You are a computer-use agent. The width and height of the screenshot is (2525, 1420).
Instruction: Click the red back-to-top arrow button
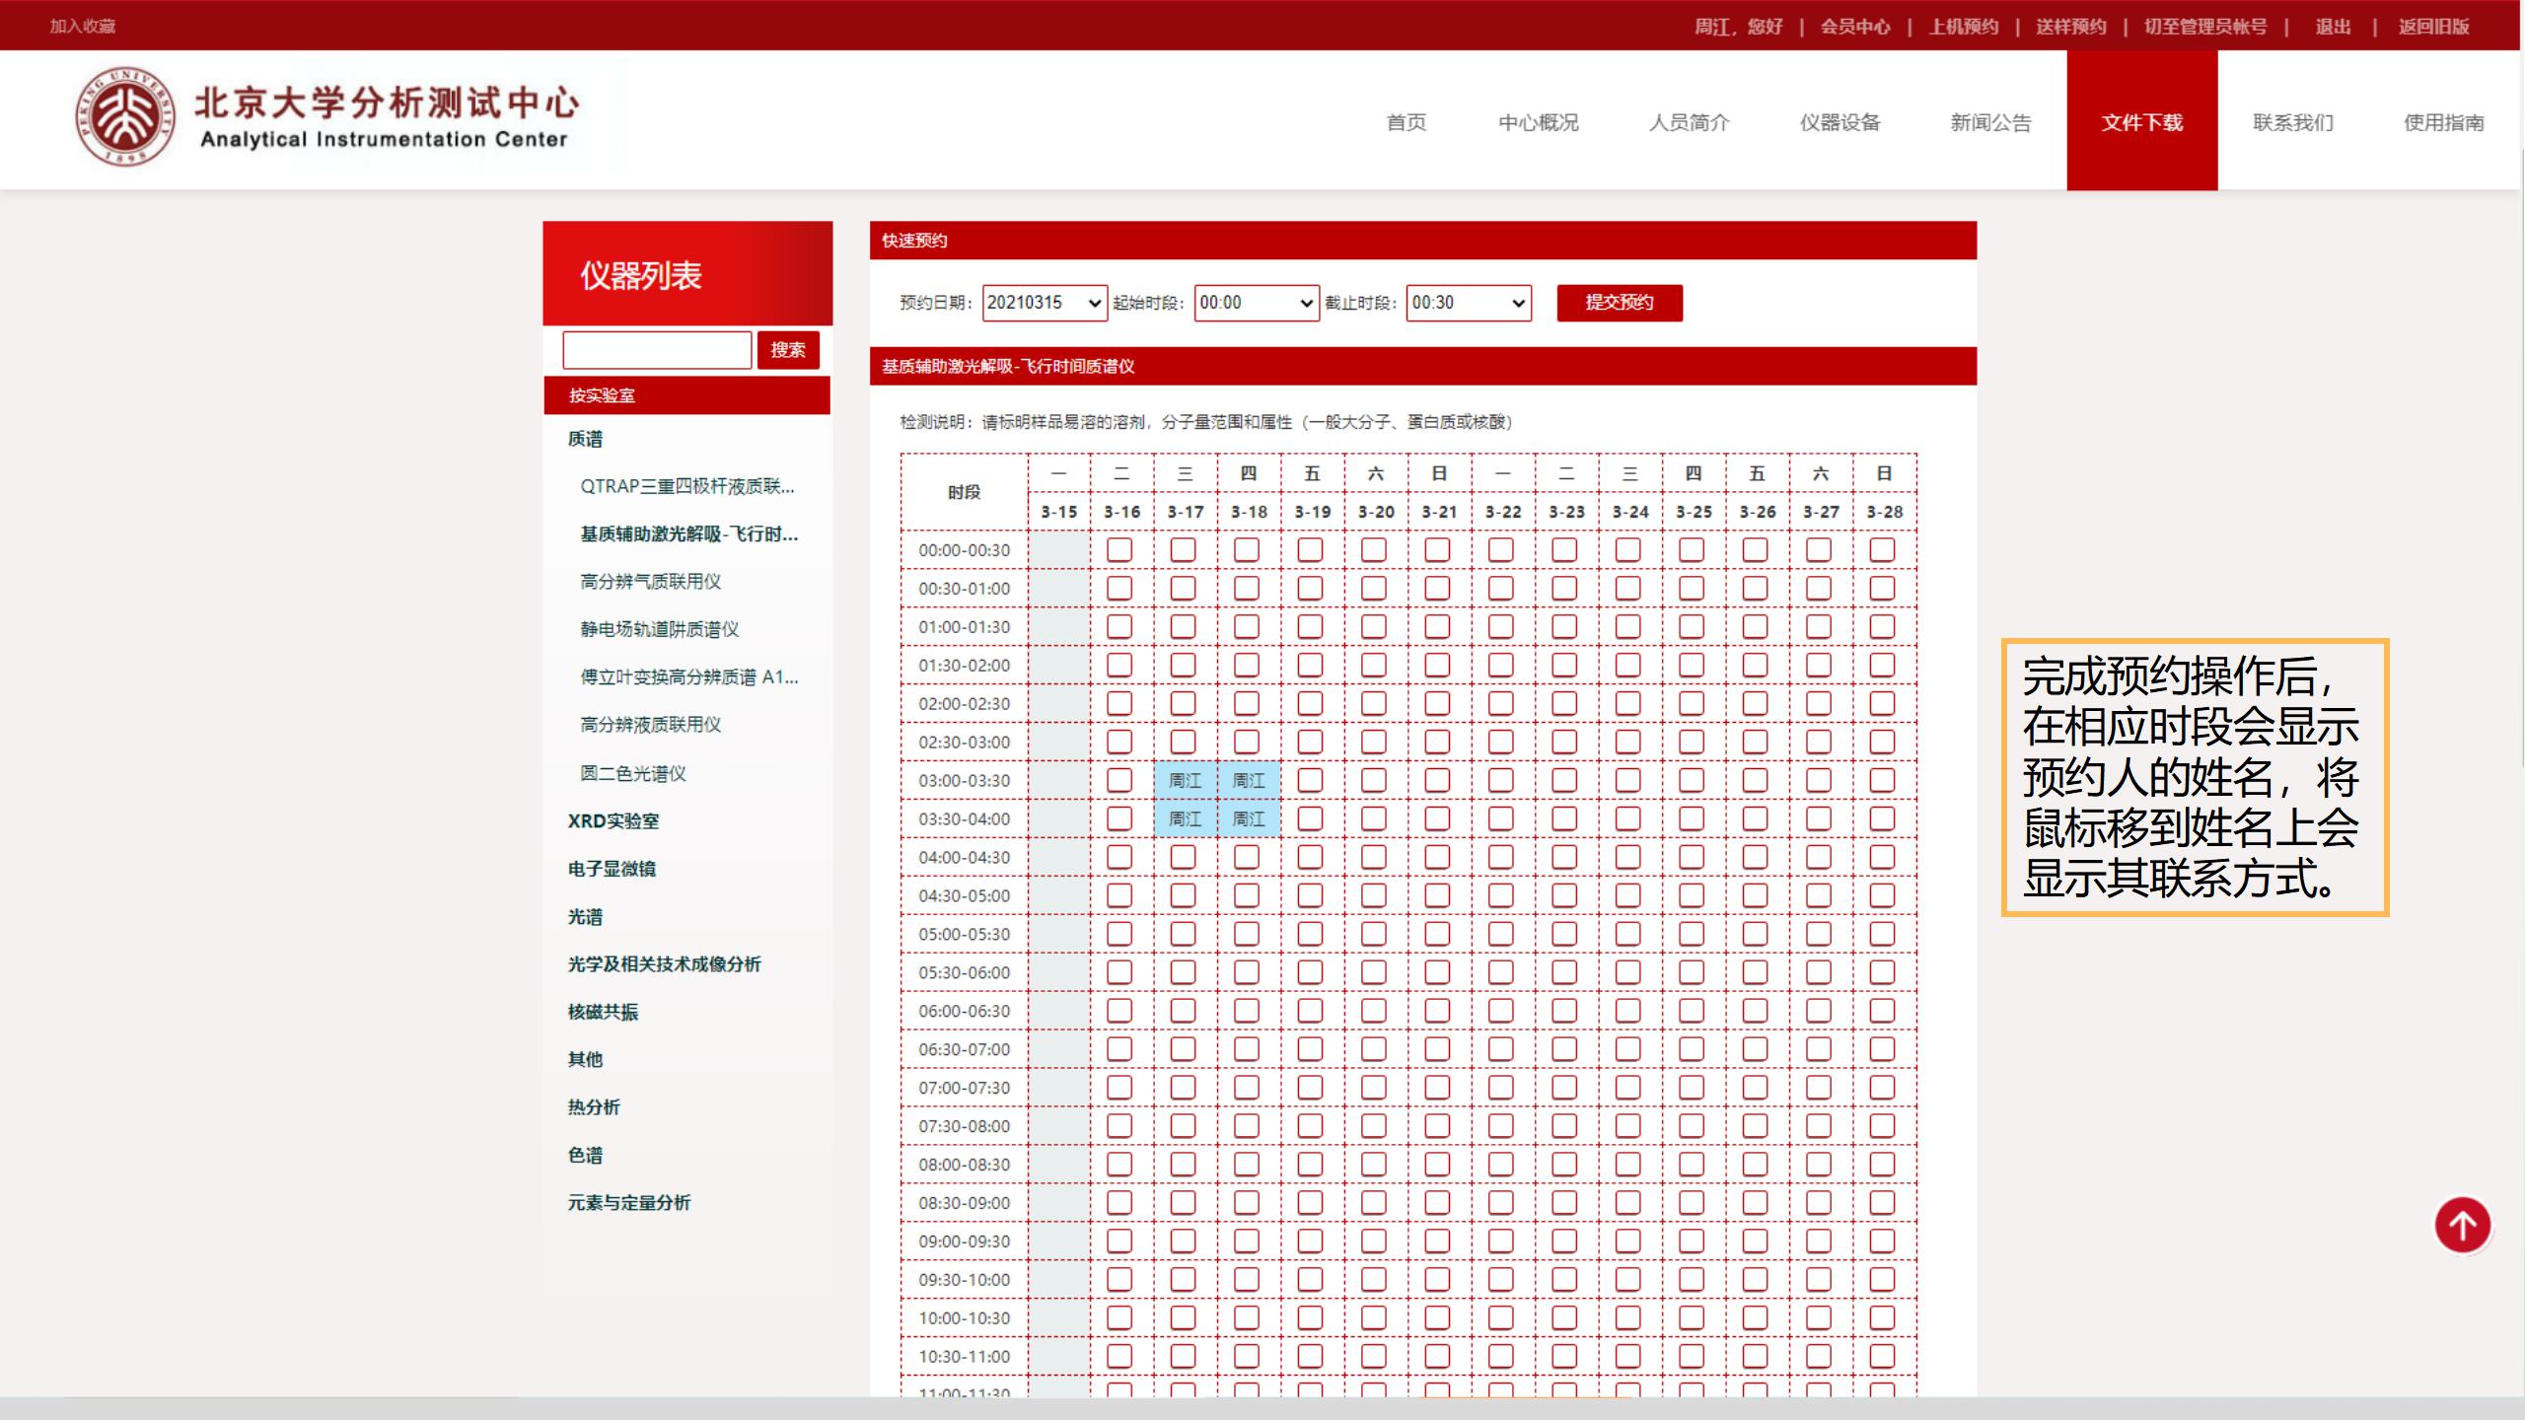2462,1225
